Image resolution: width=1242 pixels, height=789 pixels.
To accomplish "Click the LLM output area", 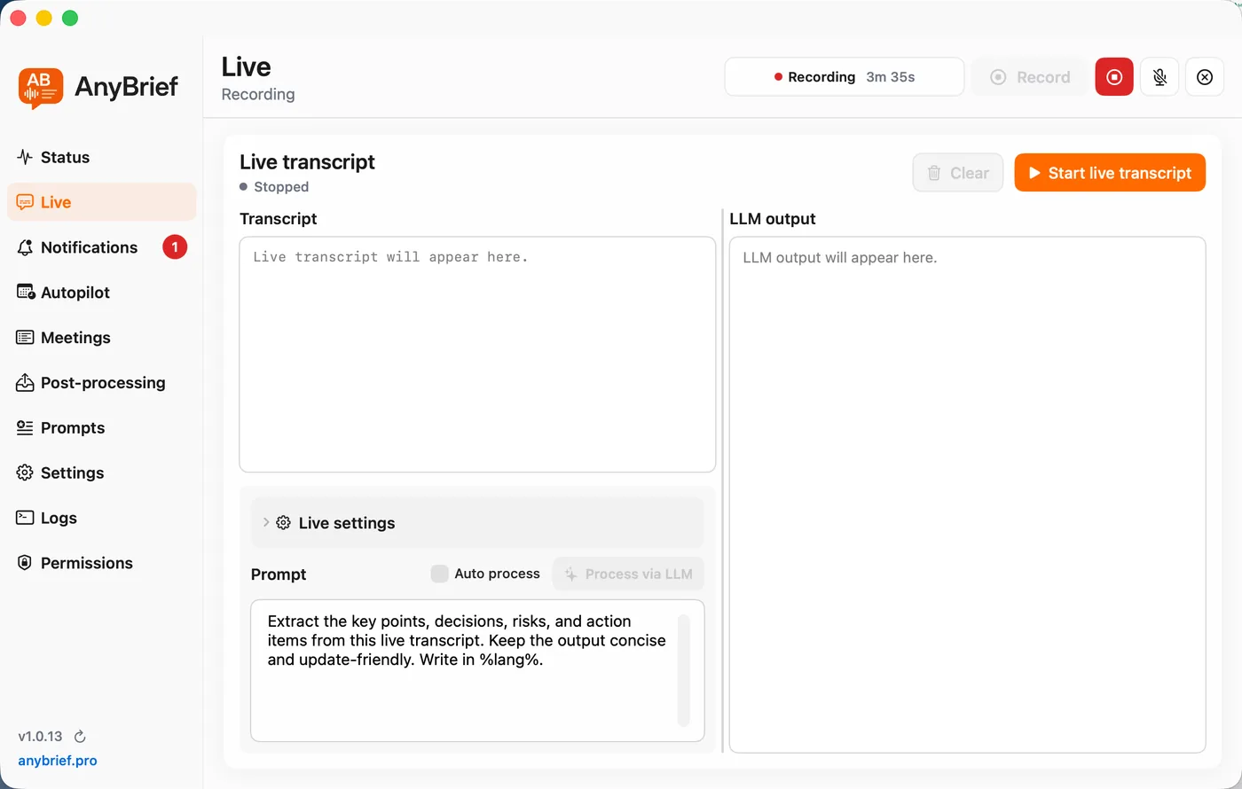I will 967,495.
